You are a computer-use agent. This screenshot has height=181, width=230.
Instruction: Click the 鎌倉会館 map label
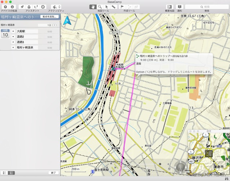click(116, 148)
